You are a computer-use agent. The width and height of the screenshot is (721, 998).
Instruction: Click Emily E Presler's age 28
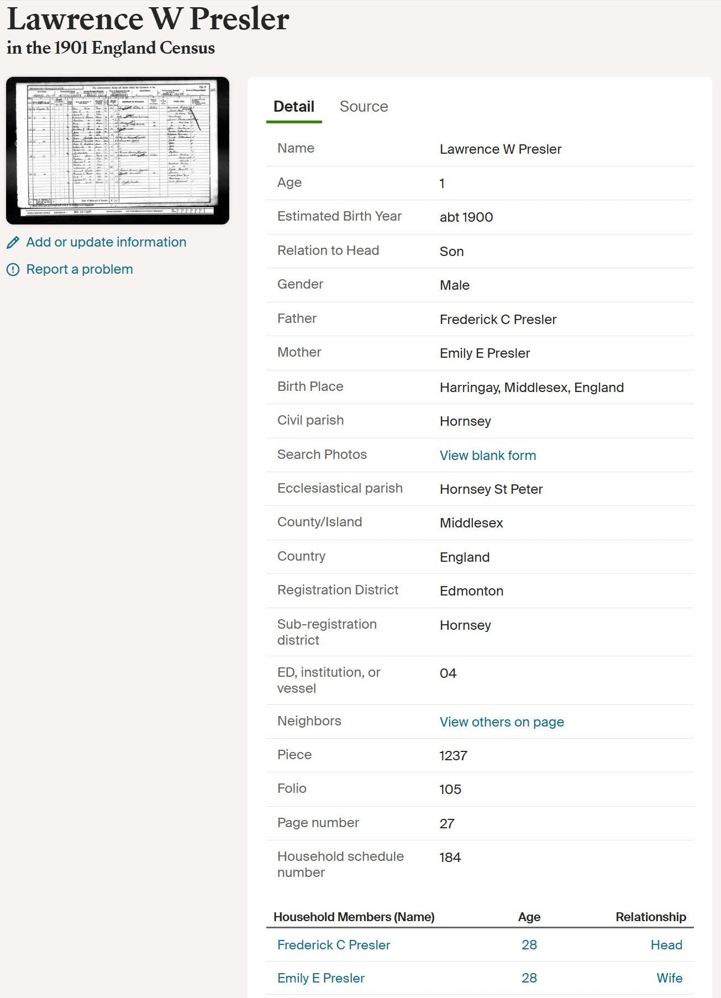[529, 978]
